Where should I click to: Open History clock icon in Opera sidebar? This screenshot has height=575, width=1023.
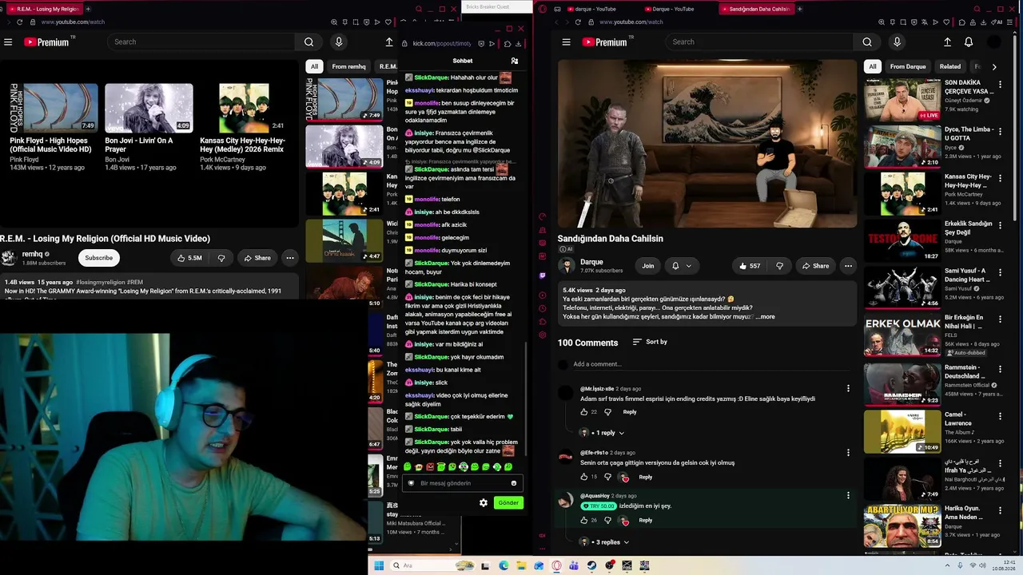(543, 308)
